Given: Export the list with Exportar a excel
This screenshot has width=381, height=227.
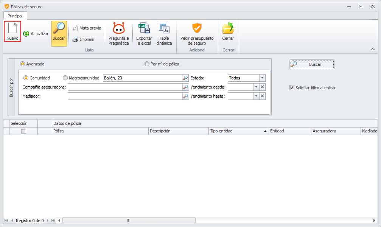Looking at the screenshot, I should point(144,34).
